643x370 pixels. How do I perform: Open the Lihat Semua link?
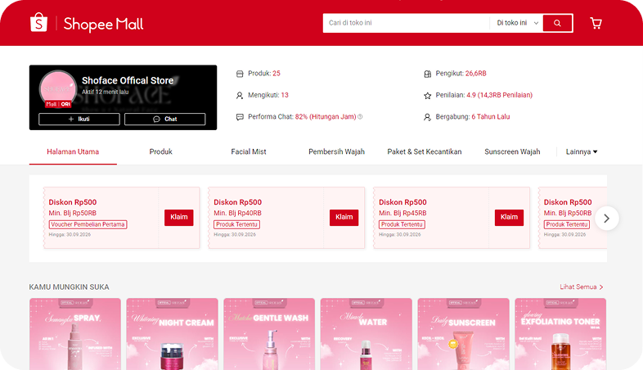582,287
